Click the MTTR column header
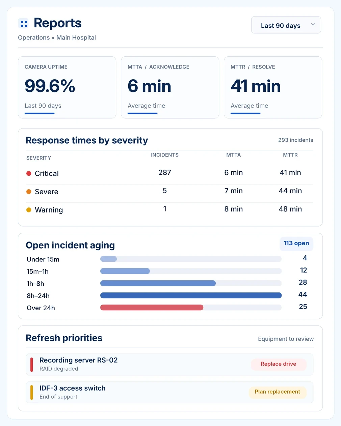This screenshot has height=426, width=341. click(290, 155)
